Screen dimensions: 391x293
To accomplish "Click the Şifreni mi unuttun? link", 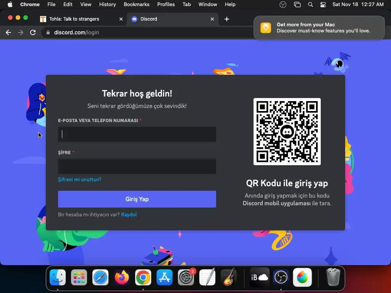I will tap(79, 179).
